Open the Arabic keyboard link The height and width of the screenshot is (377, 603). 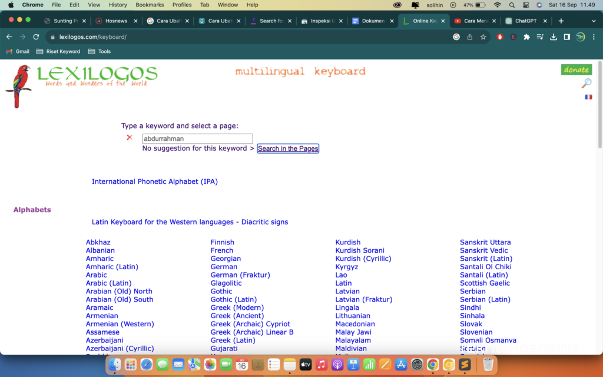[x=97, y=275]
